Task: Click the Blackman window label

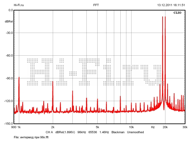Action: [118, 132]
